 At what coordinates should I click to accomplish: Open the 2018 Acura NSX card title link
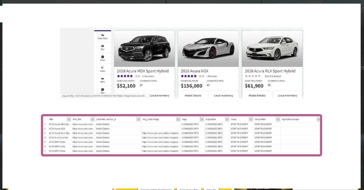(194, 71)
